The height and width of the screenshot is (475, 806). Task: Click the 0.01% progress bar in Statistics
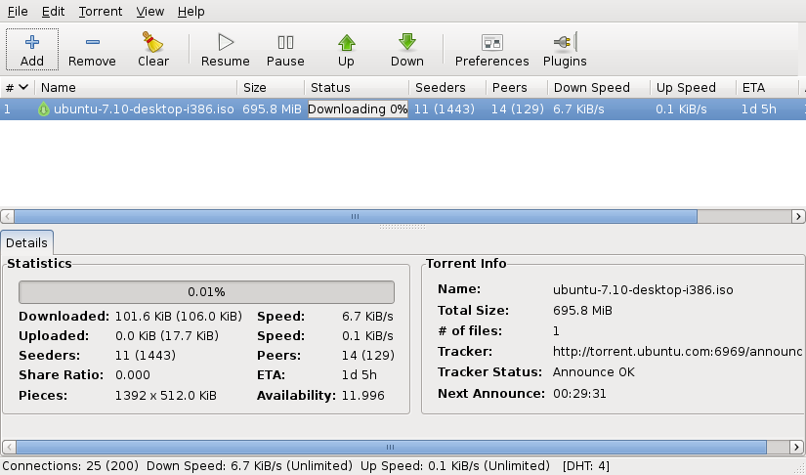pos(206,292)
